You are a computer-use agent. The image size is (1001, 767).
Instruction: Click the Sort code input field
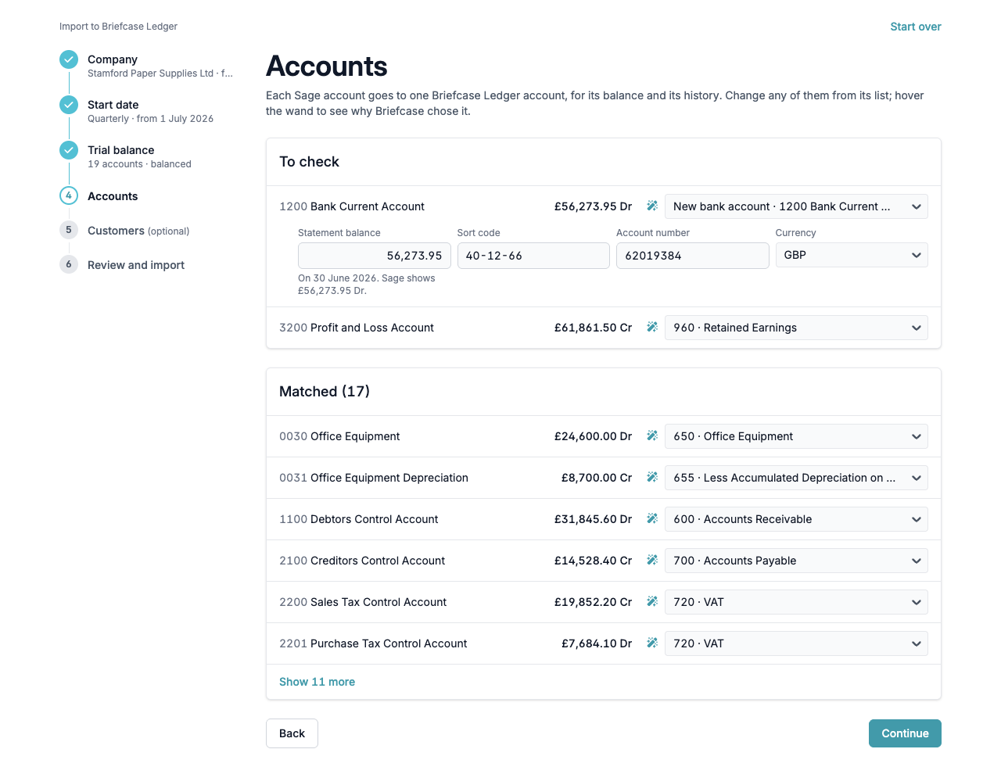(x=533, y=256)
